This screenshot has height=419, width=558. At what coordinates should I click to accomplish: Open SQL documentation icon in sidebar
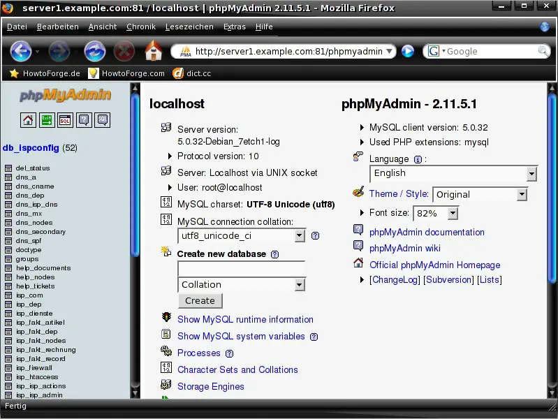102,120
